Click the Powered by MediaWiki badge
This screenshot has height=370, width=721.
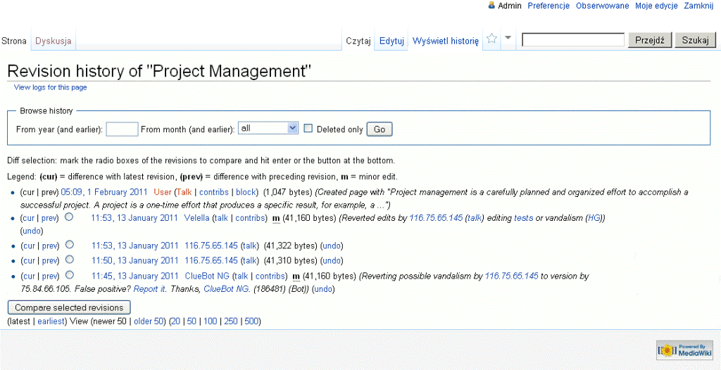tap(684, 350)
